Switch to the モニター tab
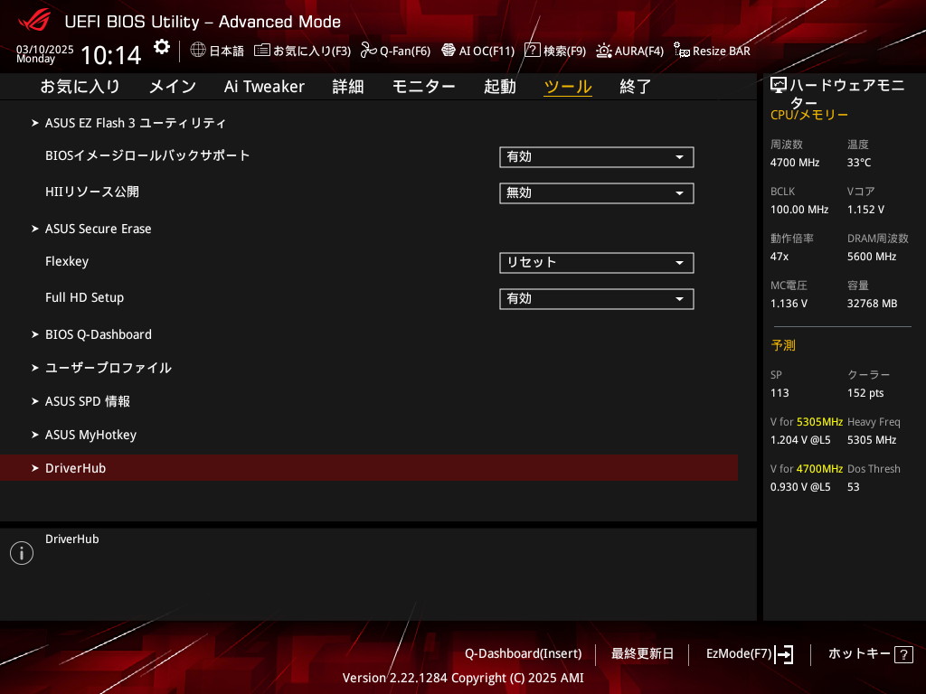 423,87
